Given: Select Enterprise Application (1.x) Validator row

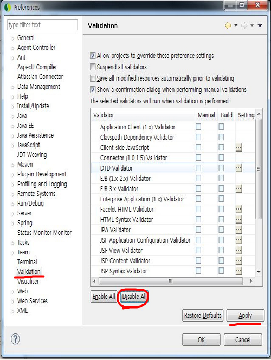Looking at the screenshot, I should point(173,199).
